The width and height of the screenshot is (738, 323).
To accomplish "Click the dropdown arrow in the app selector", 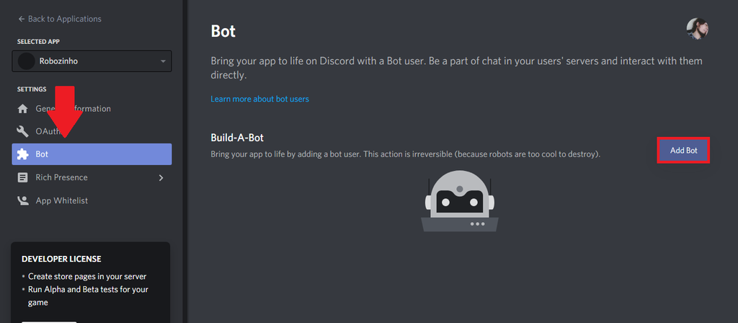I will (163, 61).
